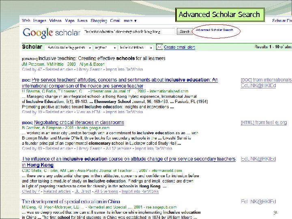Open '[HTML] from tesl-ej.org' side link
The image size is (292, 219).
(x=264, y=122)
